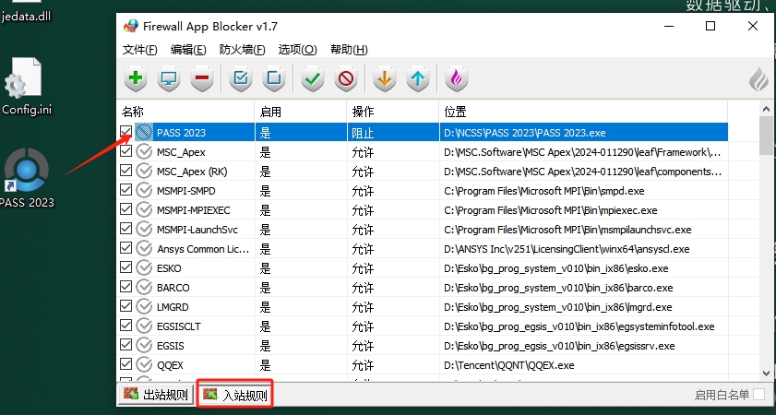Uncheck the LMGRD rule checkbox

point(125,306)
